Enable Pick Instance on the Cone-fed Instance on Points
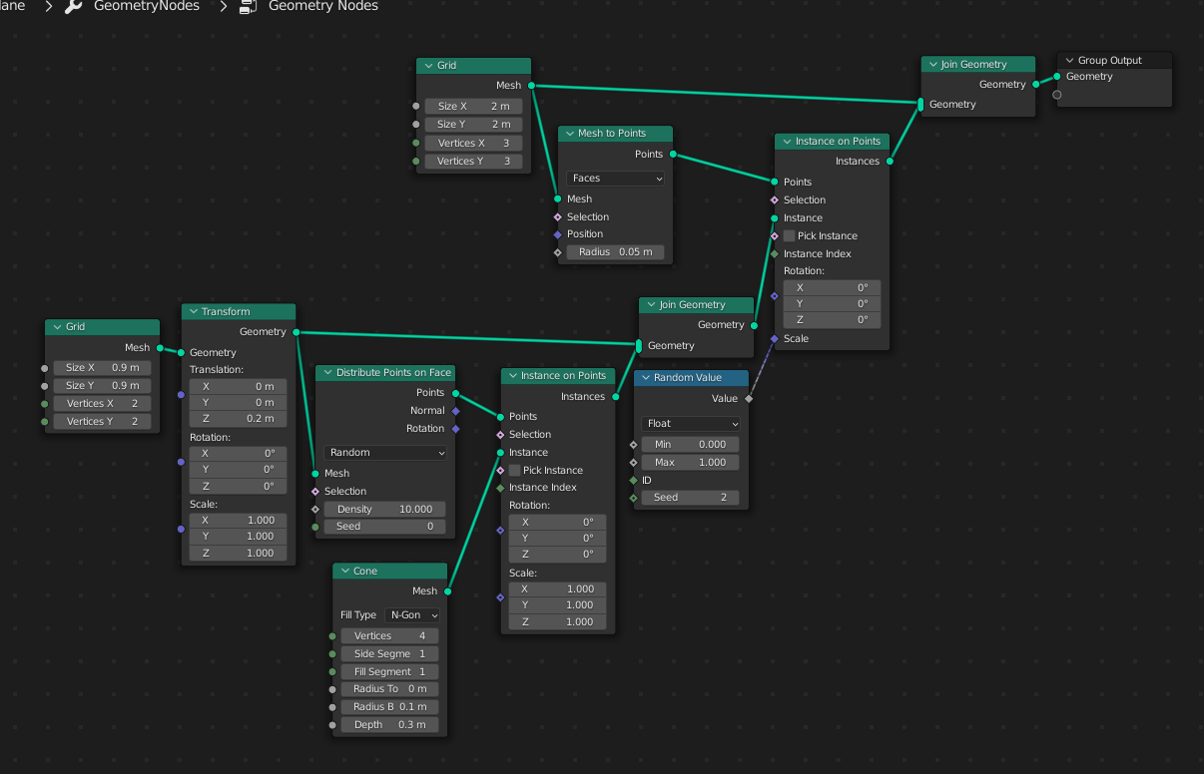Image resolution: width=1204 pixels, height=774 pixels. click(515, 471)
